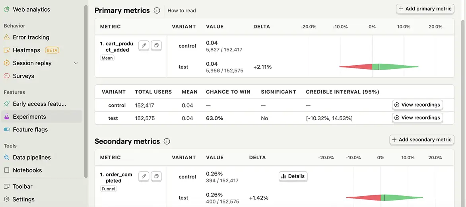Screen dimensions: 466x207
Task: Edit the cart_product_added metric with pencil icon
Action: click(144, 46)
